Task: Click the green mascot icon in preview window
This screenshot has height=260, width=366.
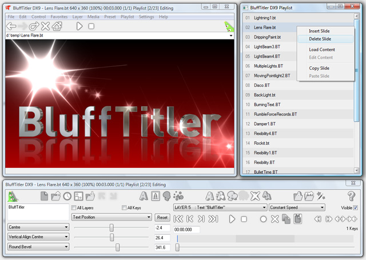Action: point(229,26)
